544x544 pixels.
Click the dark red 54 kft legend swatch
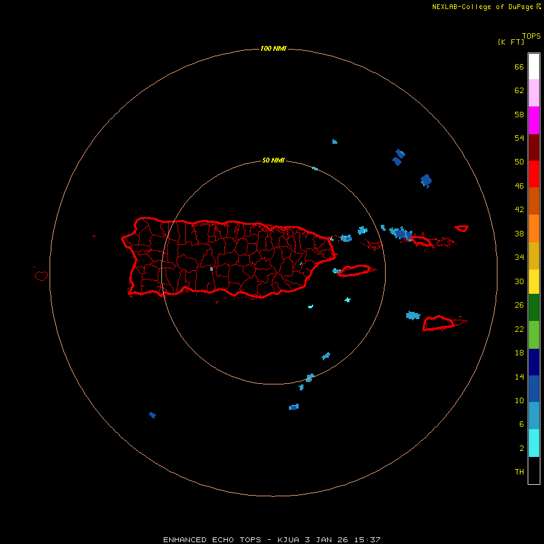coord(534,147)
